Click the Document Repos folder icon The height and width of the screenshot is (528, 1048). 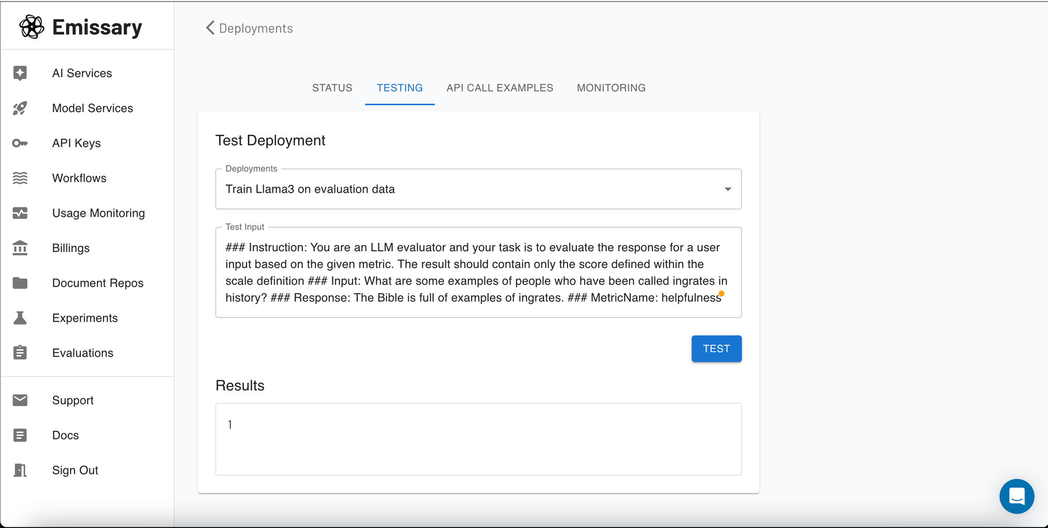20,283
